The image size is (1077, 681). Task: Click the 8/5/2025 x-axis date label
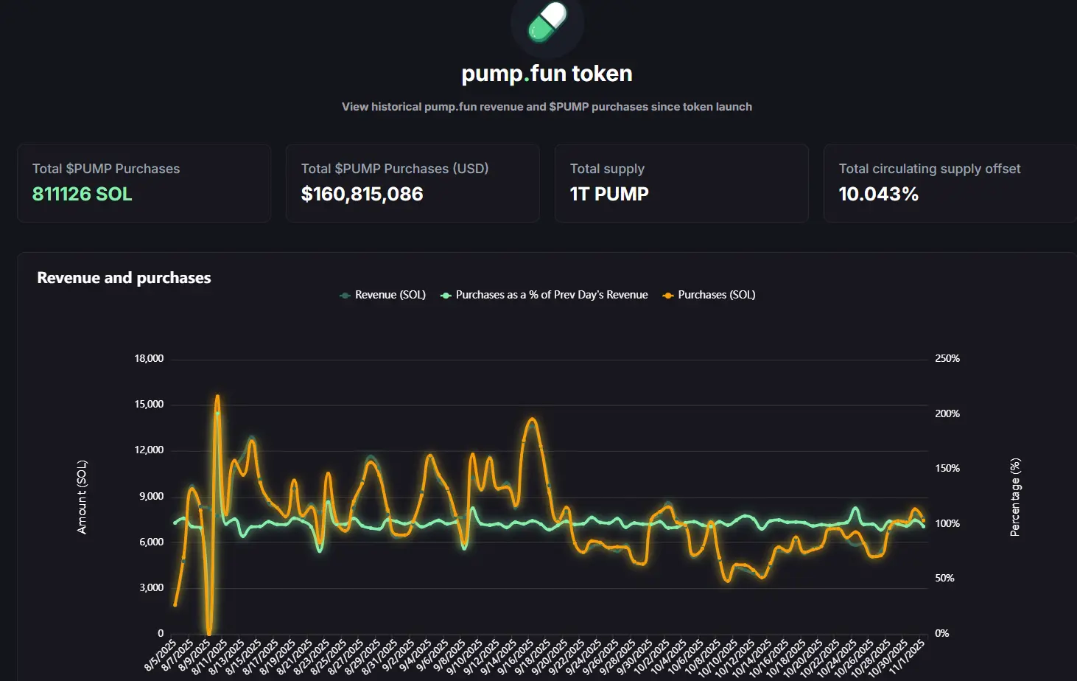coord(161,654)
